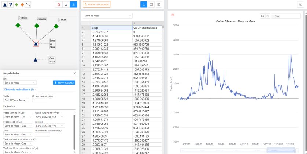Select the Muquem green diamond node
This screenshot has height=154, width=307.
(x=37, y=26)
